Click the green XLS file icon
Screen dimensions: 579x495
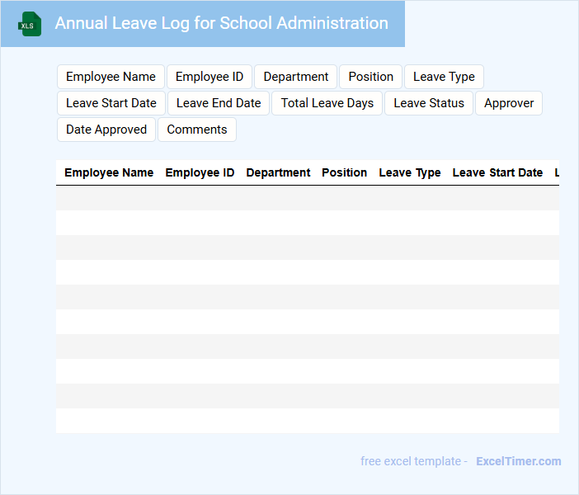tap(31, 24)
